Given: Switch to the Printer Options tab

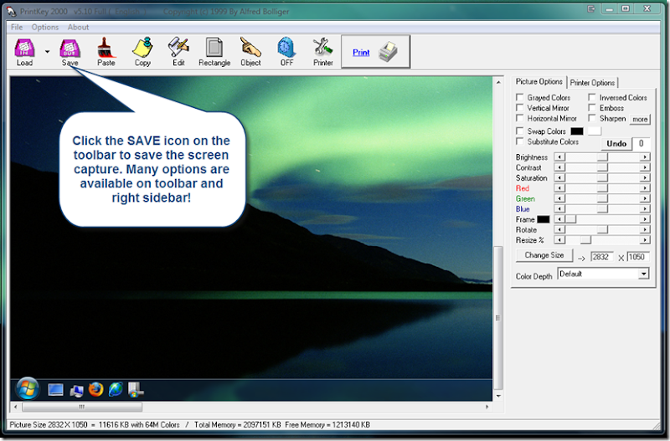Looking at the screenshot, I should click(x=592, y=83).
